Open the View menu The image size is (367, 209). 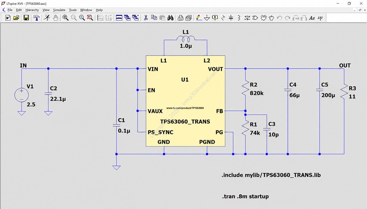[x=46, y=10]
